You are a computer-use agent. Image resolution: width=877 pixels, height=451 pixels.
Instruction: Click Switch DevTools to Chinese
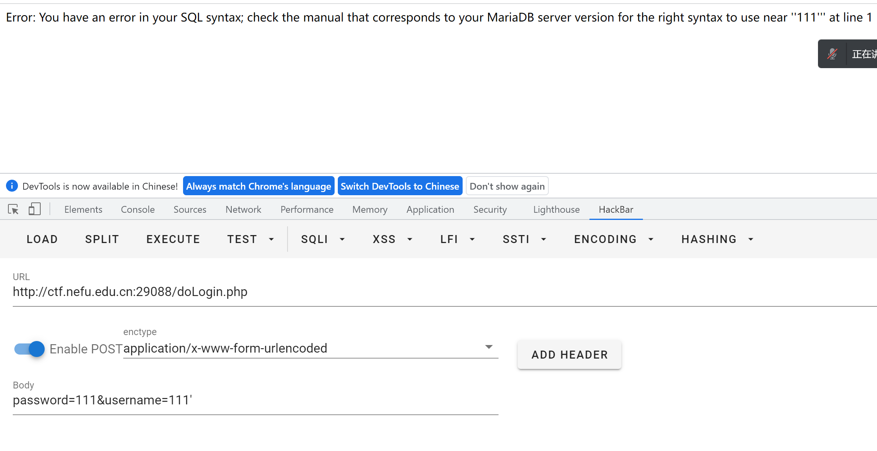[400, 186]
